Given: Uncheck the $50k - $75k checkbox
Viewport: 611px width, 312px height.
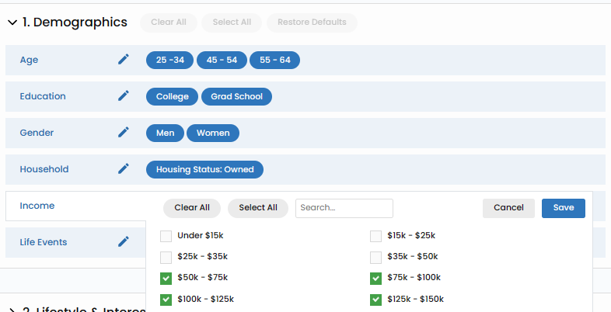Looking at the screenshot, I should (x=166, y=278).
